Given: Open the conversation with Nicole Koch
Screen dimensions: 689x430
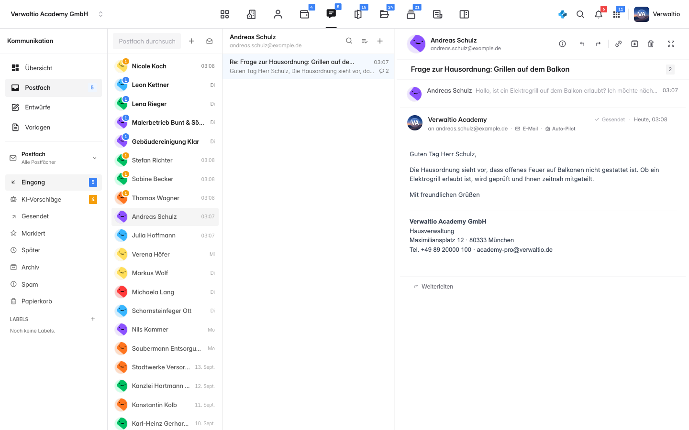Looking at the screenshot, I should [165, 66].
